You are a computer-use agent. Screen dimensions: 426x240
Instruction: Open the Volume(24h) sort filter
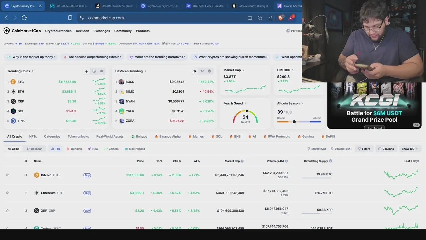click(x=341, y=149)
